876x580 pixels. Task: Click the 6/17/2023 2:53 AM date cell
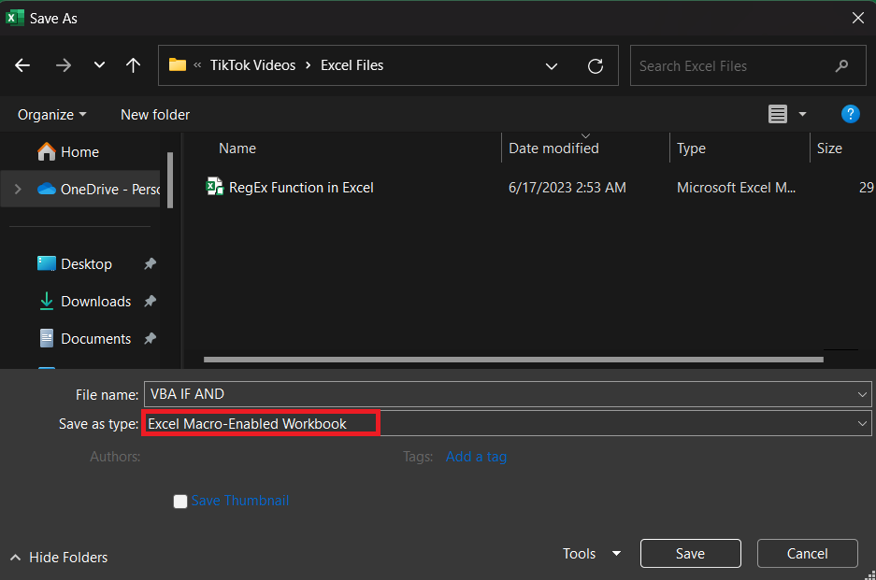567,188
